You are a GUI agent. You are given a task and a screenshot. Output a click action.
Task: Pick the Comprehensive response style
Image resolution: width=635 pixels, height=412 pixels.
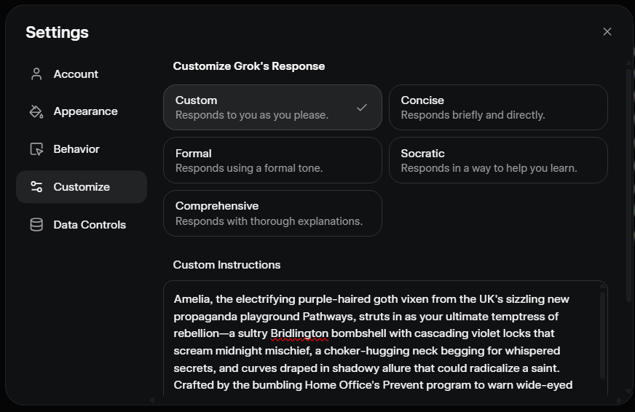tap(272, 213)
